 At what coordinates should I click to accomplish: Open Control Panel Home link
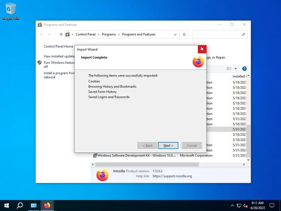58,46
